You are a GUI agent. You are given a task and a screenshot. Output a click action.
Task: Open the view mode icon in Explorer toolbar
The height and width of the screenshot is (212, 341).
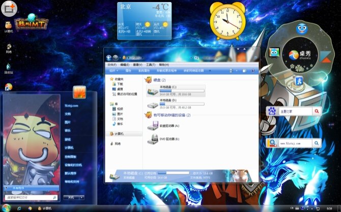click(231, 71)
